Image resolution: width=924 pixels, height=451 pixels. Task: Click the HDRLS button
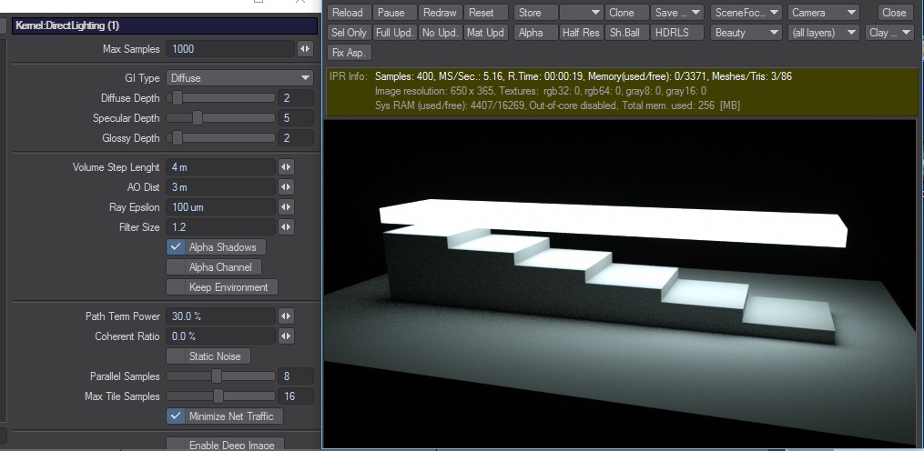[677, 33]
